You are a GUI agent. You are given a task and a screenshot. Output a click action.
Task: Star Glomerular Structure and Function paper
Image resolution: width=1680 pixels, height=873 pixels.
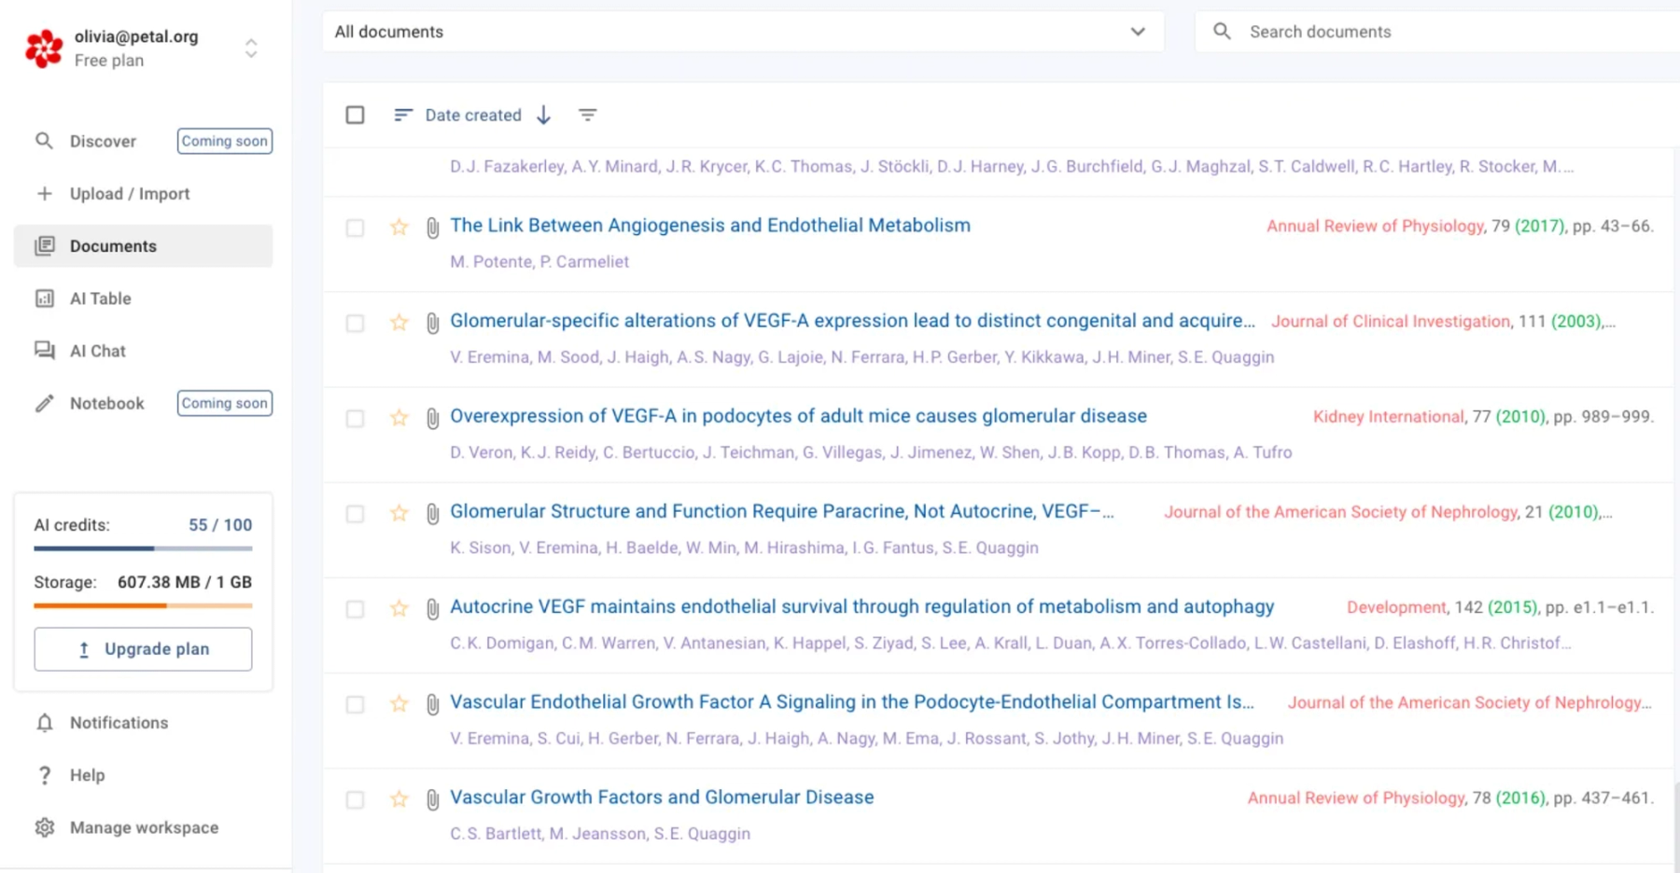(x=399, y=513)
